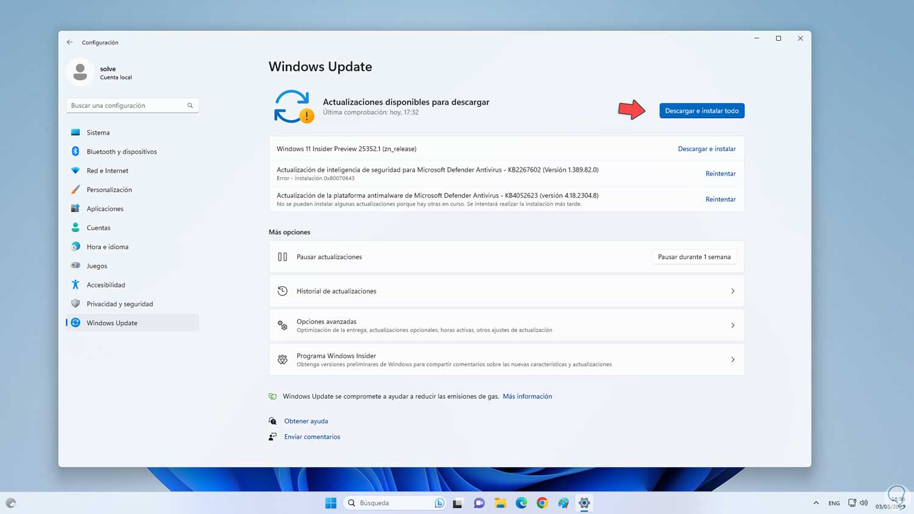The width and height of the screenshot is (914, 514).
Task: Open the Sistema settings section
Action: [132, 132]
